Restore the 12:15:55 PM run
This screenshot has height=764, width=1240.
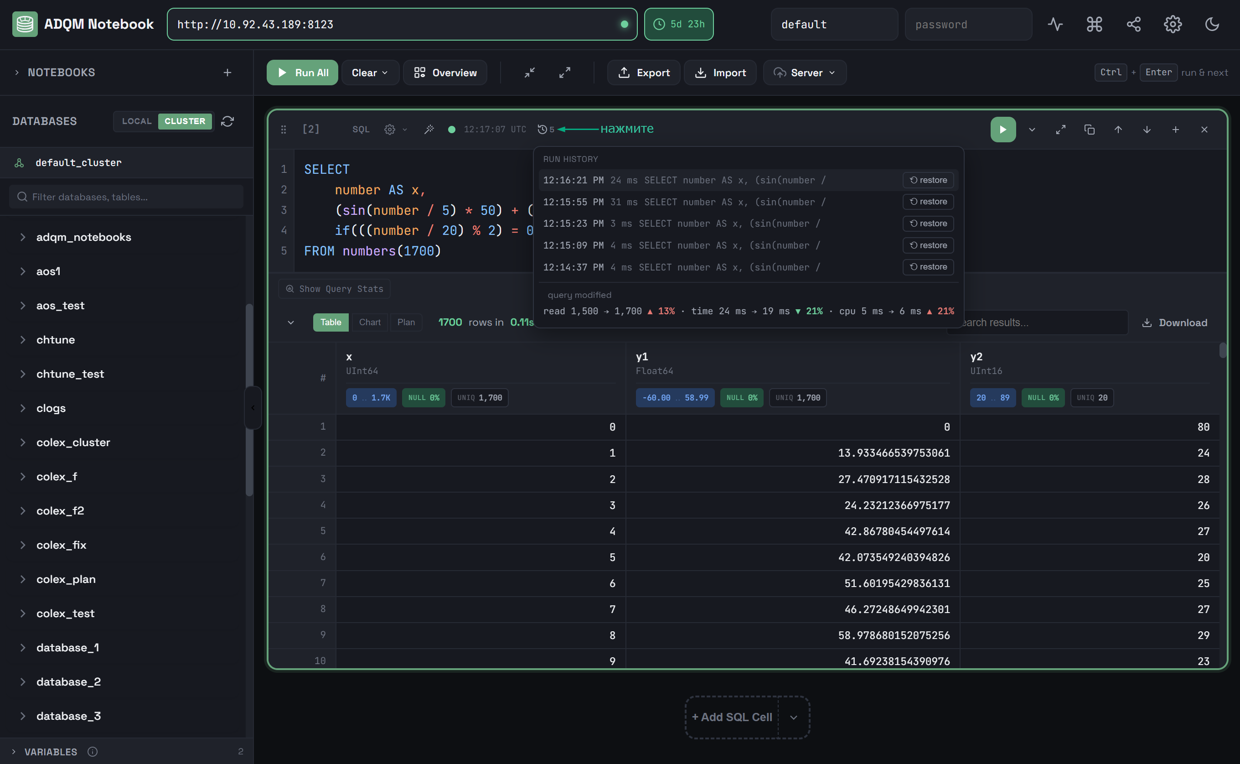928,202
